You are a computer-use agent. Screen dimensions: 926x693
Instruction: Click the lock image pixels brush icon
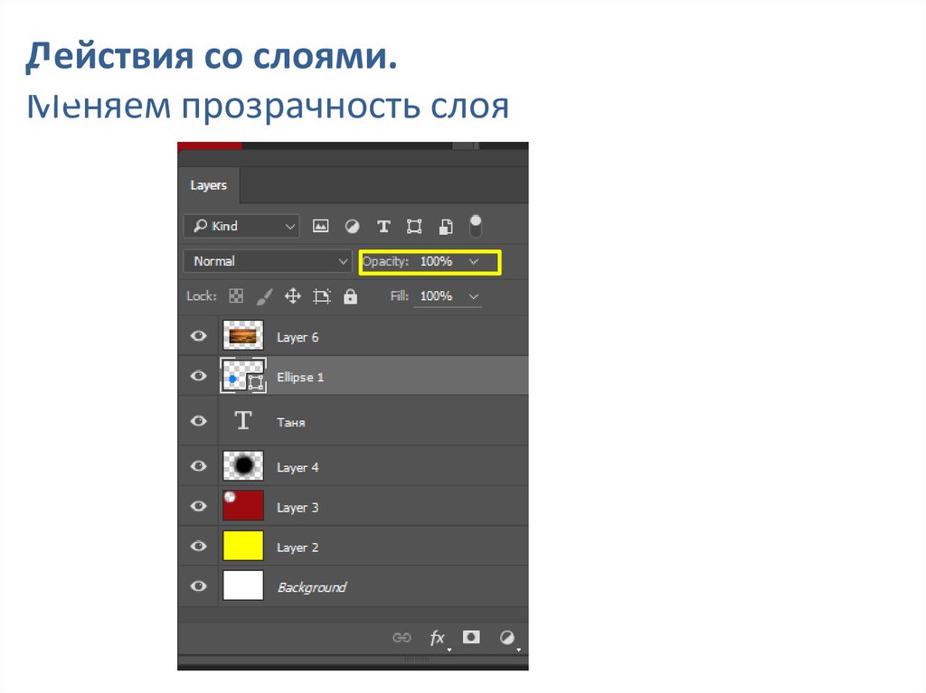tap(264, 296)
